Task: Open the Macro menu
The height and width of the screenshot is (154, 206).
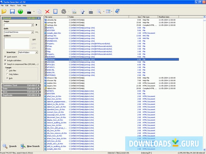Action: click(x=13, y=5)
